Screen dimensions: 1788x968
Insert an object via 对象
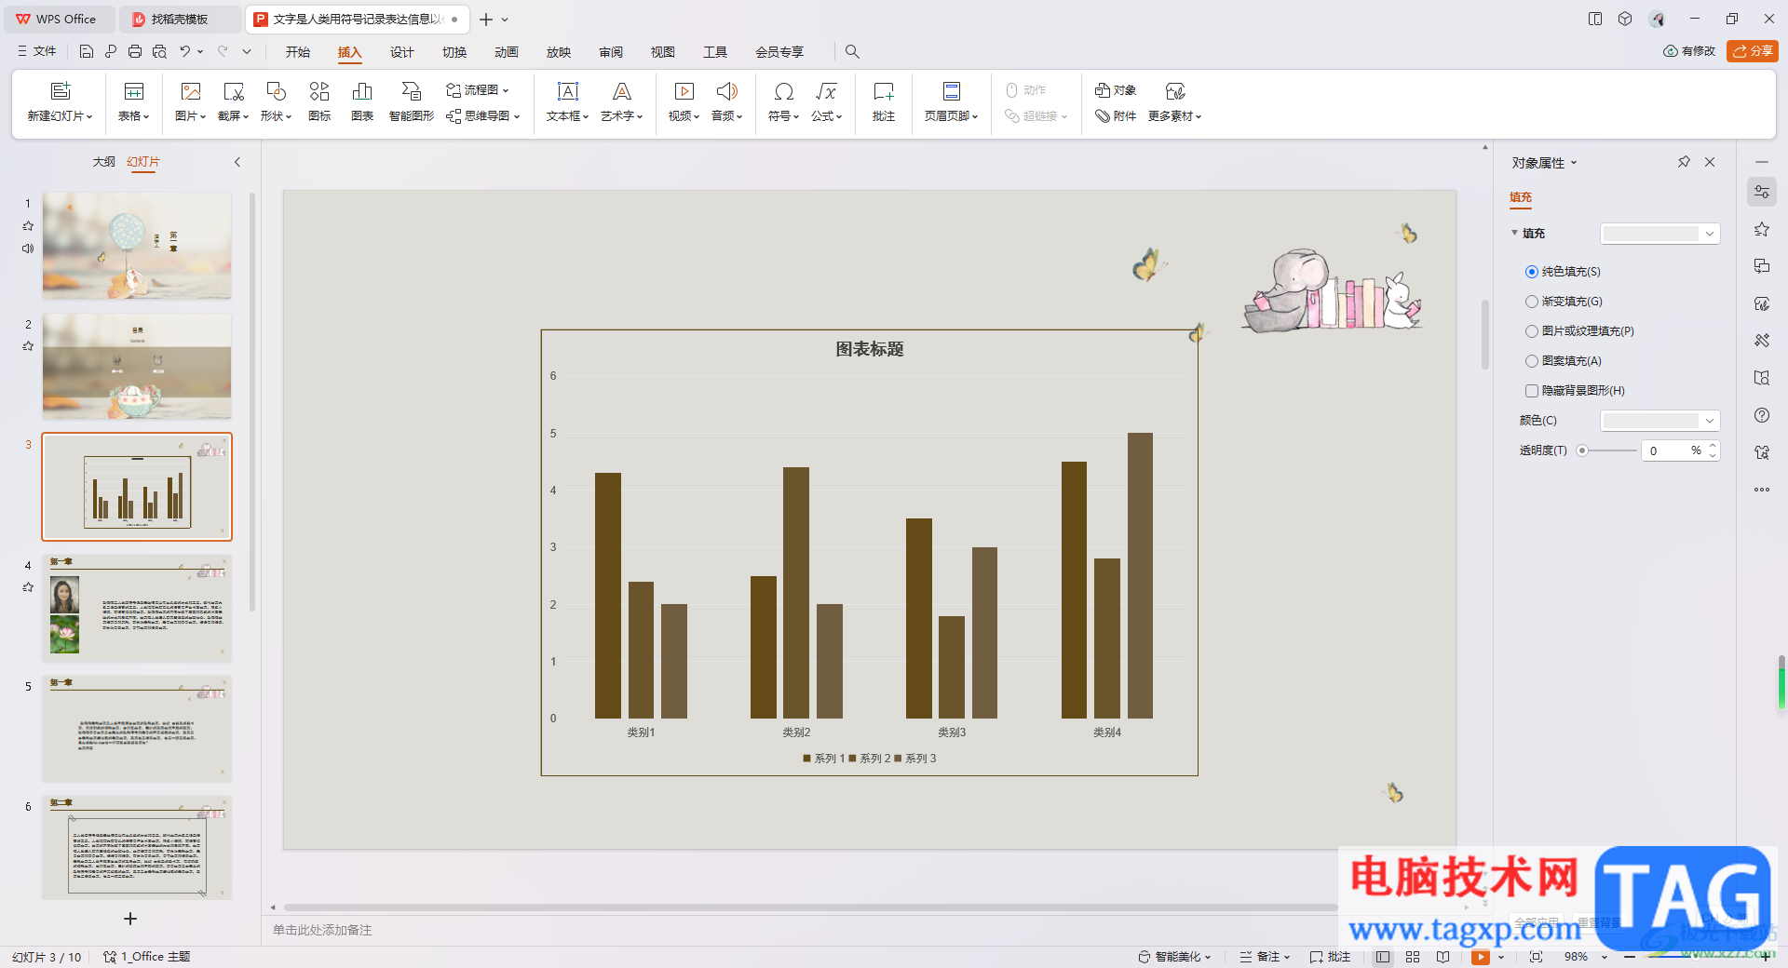1115,90
